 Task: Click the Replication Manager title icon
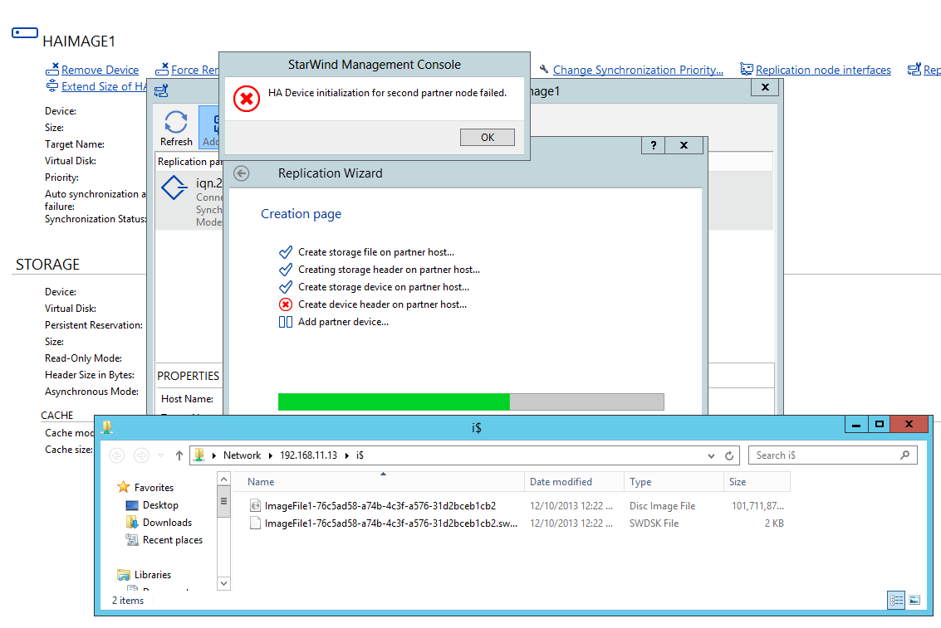pyautogui.click(x=161, y=91)
